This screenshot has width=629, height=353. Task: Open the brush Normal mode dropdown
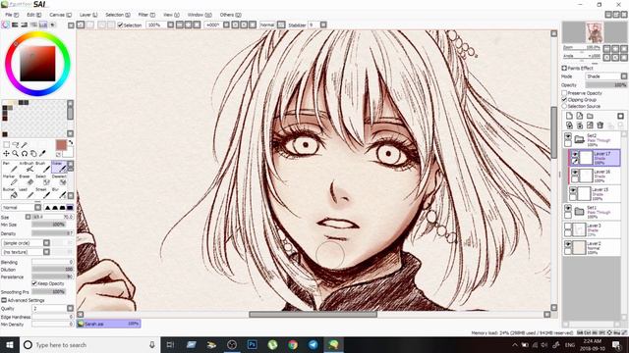(22, 207)
